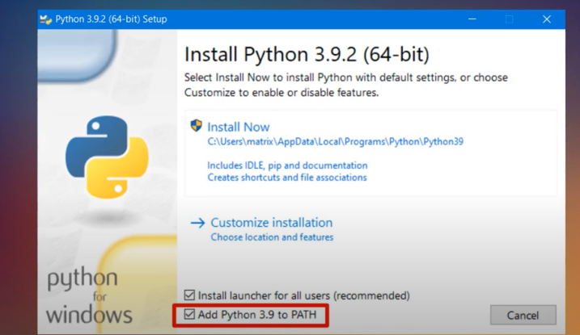Screen dimensions: 580x335
Task: Click the Python icon in the title bar
Action: [x=46, y=19]
